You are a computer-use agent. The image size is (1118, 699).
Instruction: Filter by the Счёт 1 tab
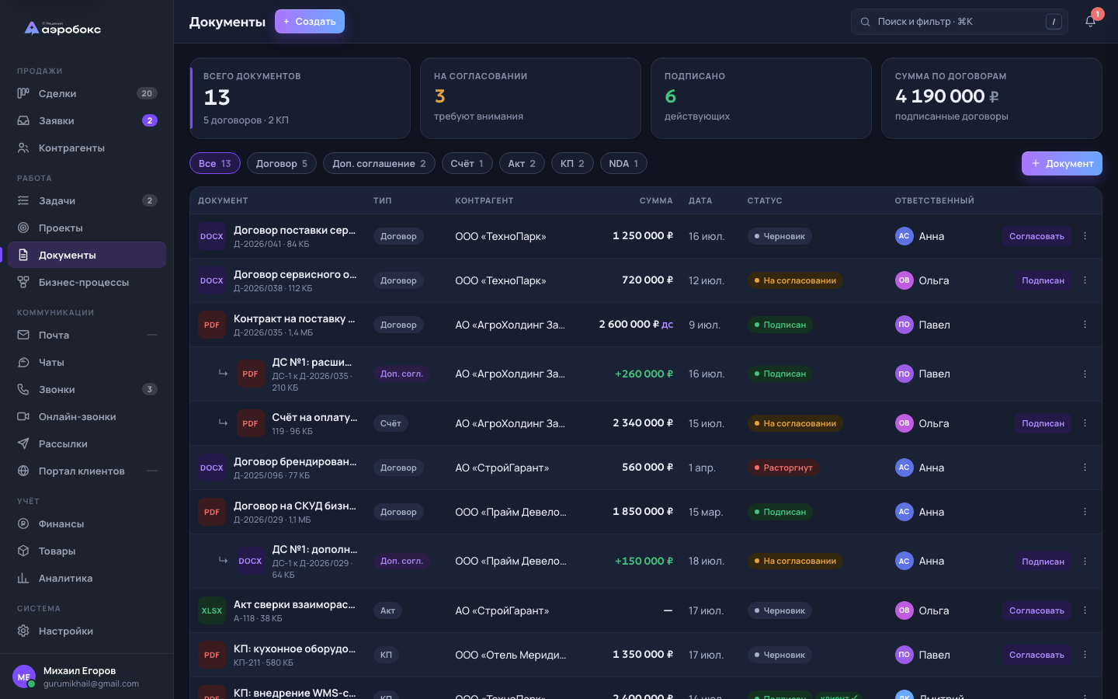(x=467, y=163)
